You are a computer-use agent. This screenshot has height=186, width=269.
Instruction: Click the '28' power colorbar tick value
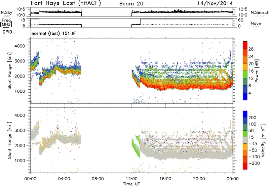[x=251, y=49]
